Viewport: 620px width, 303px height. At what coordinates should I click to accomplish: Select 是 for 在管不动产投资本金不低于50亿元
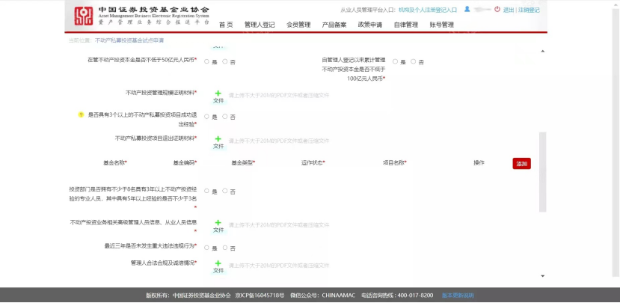207,61
